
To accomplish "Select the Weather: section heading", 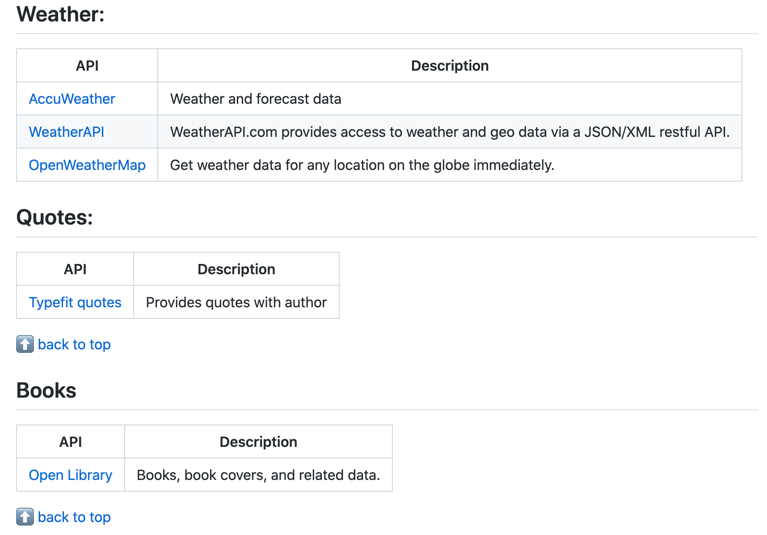I will (60, 14).
